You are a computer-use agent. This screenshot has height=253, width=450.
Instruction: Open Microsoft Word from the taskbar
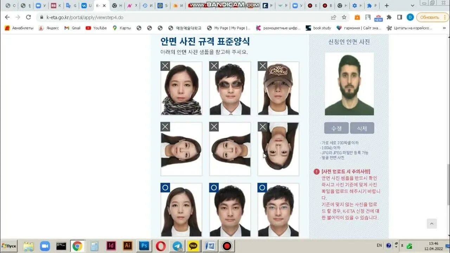tap(210, 246)
